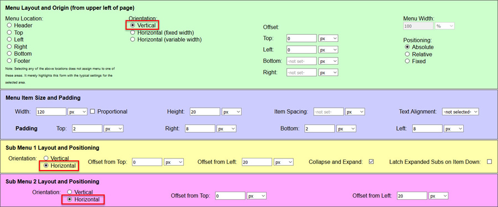Open Item Spacing unit dropdown
Viewport: 498px width, 207px height.
tap(355, 112)
